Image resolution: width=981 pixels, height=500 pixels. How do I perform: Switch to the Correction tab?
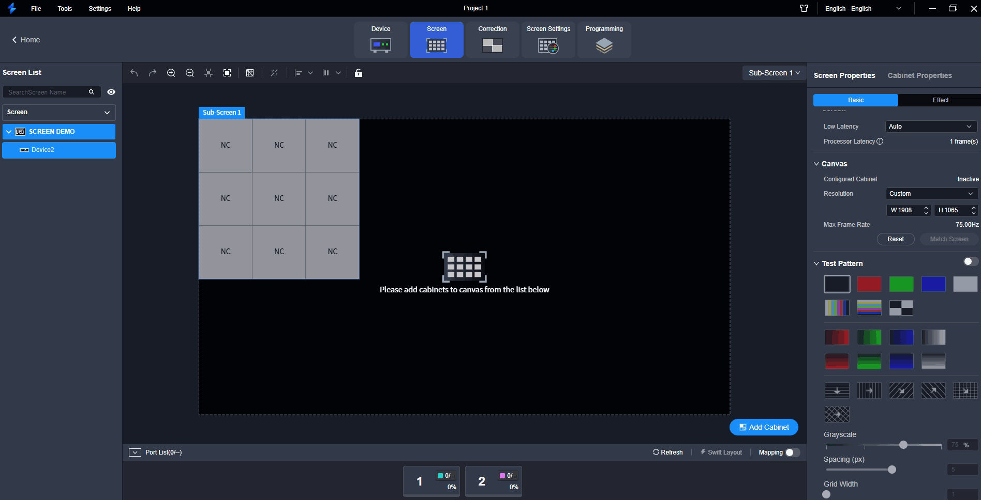tap(493, 40)
